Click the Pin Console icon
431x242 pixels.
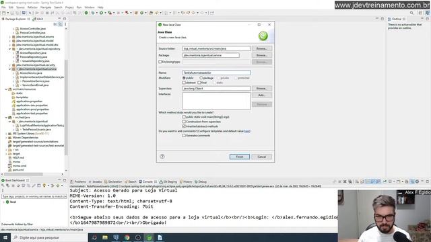click(x=385, y=182)
